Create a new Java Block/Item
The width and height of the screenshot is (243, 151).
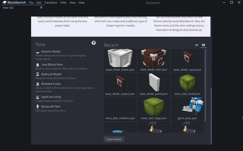click(x=52, y=65)
